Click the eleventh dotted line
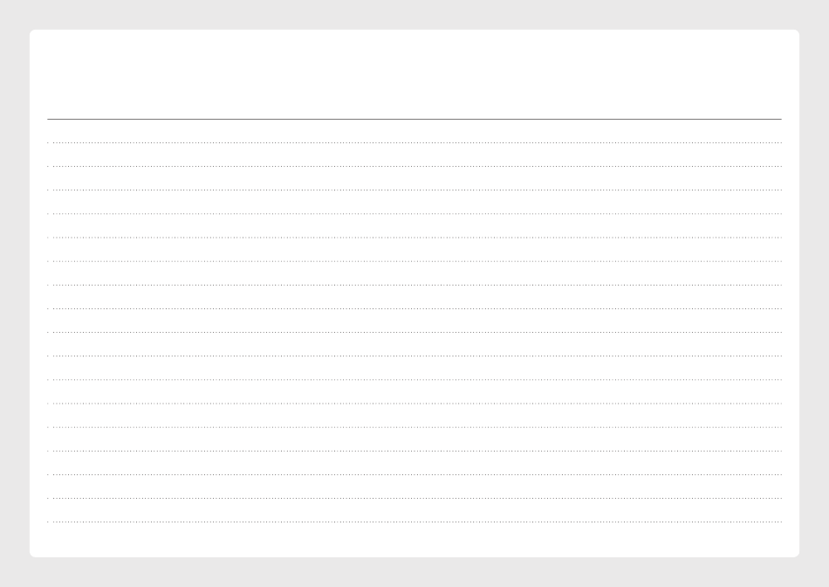 click(x=414, y=380)
